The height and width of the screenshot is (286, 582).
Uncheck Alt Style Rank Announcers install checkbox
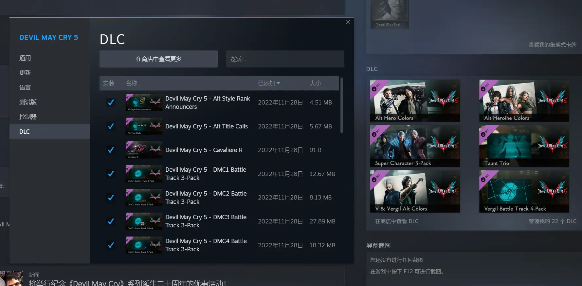tap(111, 103)
